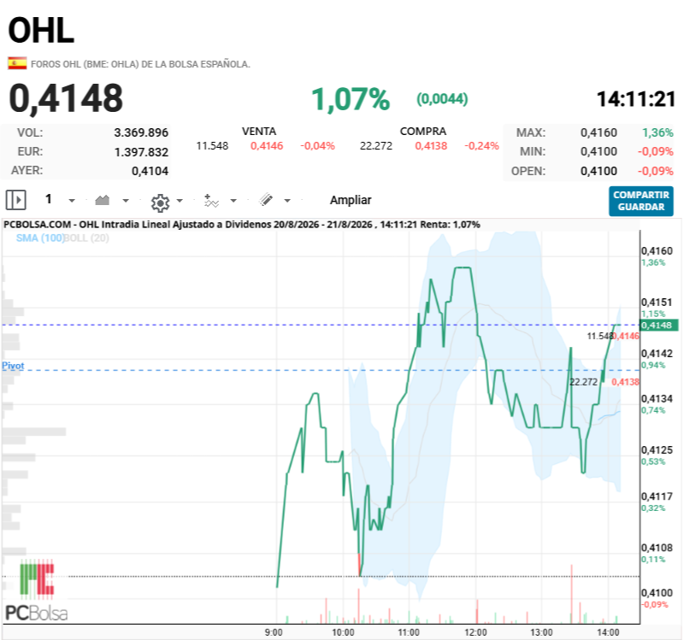Click the COMPRA price 0,4138 in the header
The width and height of the screenshot is (684, 640).
(431, 146)
